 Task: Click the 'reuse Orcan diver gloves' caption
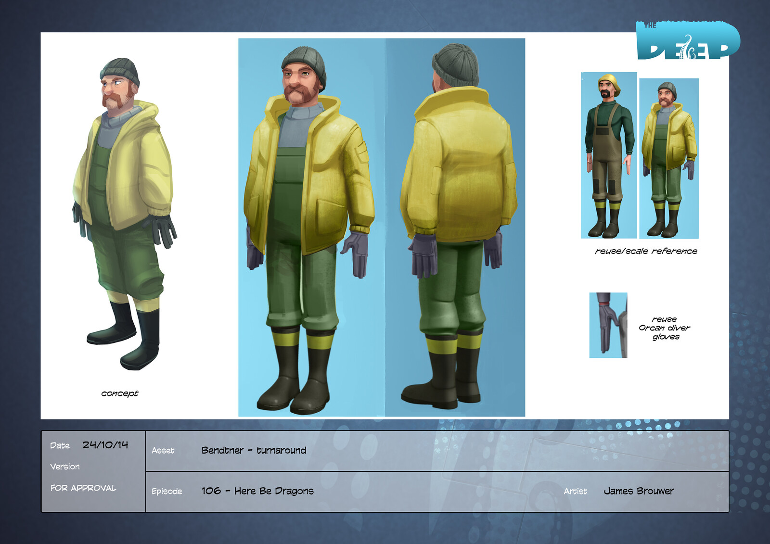pyautogui.click(x=665, y=328)
